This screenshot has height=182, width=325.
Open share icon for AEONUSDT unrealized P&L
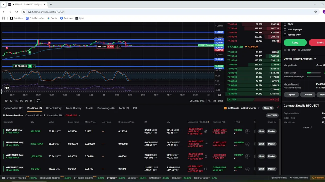coord(206,156)
